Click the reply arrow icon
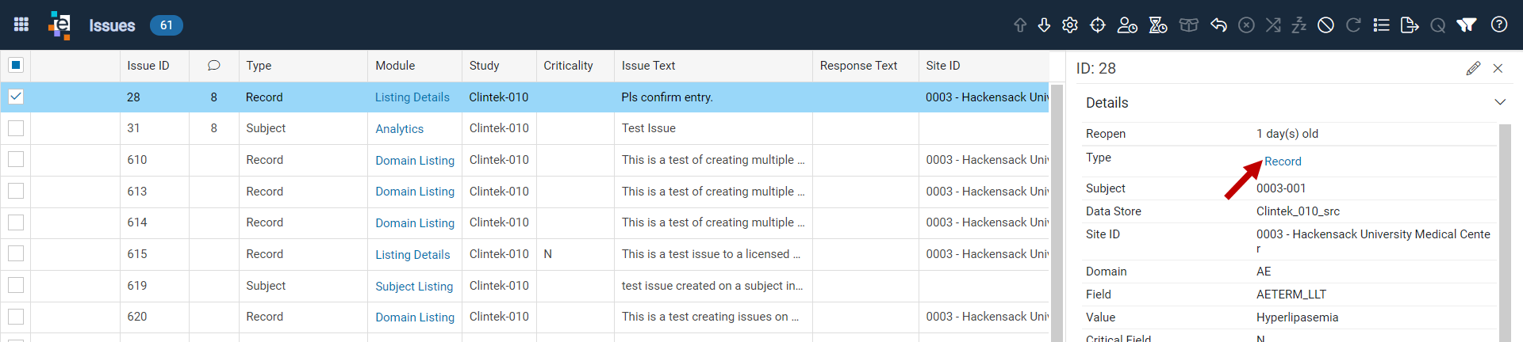Screen dimensions: 1523x342 pyautogui.click(x=1218, y=25)
